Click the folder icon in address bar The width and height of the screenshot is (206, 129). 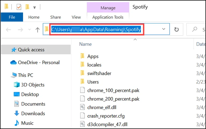[x=46, y=29]
